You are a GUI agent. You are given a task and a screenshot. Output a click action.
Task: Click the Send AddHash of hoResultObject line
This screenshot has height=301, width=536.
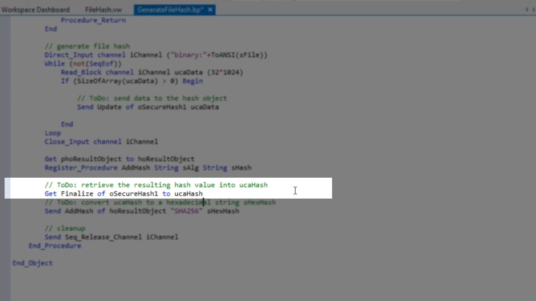[x=142, y=211]
